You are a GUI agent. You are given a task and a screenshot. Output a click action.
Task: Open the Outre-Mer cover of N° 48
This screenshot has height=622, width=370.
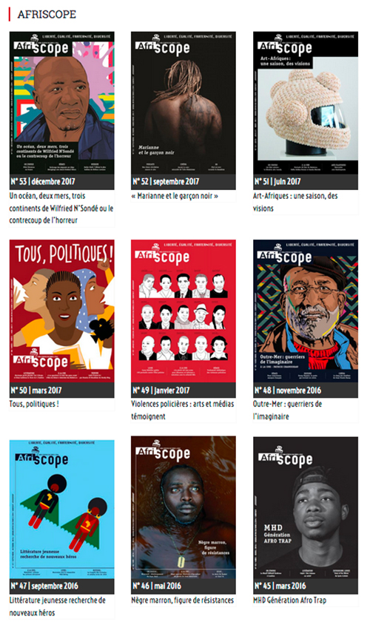[306, 311]
